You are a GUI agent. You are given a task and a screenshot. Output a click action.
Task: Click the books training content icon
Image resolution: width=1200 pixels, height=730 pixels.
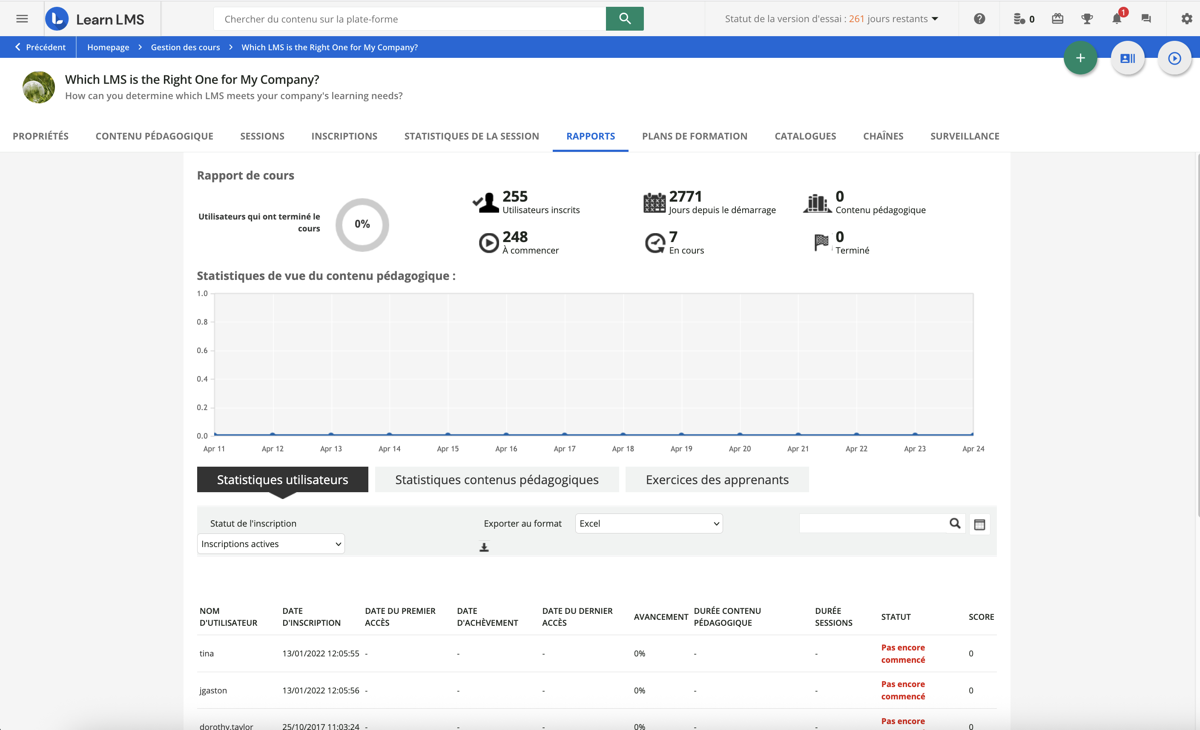817,202
